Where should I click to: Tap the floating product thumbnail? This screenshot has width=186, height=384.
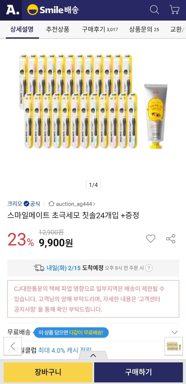pos(174,346)
